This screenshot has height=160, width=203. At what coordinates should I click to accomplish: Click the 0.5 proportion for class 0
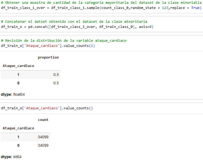pyautogui.click(x=56, y=83)
